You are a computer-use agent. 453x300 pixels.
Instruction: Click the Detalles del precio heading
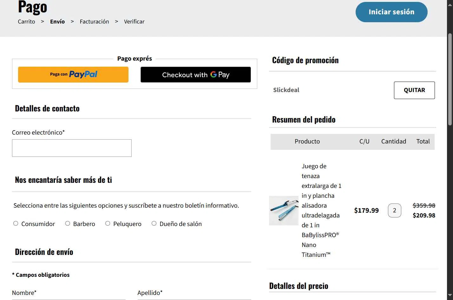click(299, 286)
